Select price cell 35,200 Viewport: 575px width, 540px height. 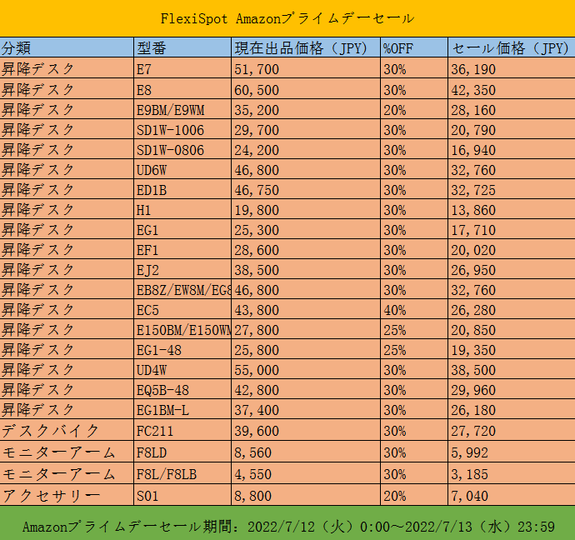306,109
